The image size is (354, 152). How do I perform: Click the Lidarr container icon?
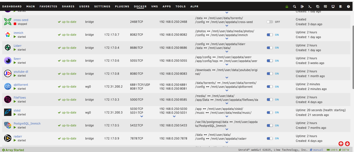8,48
